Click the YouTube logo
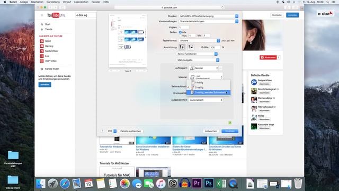 53,15
